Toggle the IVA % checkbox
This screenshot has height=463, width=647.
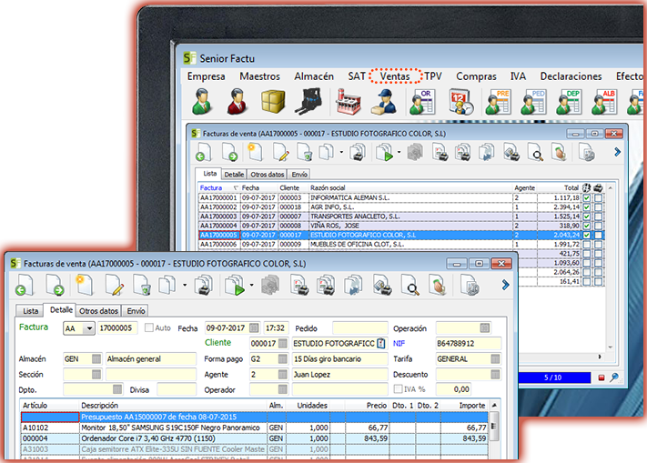(399, 388)
